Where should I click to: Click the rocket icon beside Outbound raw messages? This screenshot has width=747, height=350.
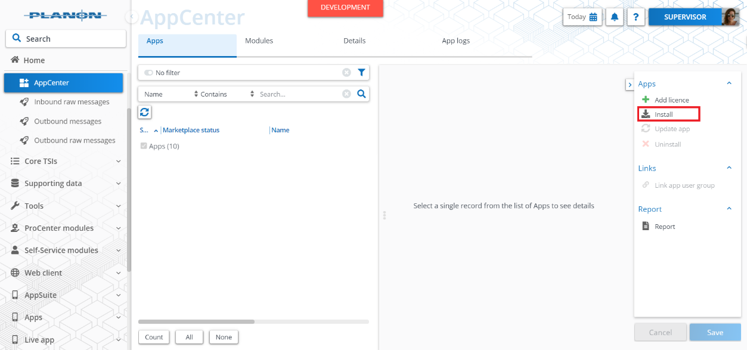(x=24, y=140)
